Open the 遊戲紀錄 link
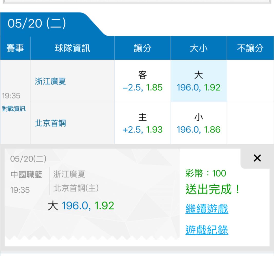This screenshot has height=256, width=274. click(x=207, y=230)
